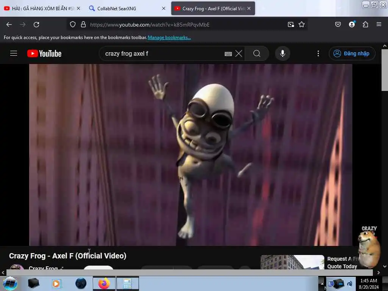Click the video title Crazy Frog - Axel F
The height and width of the screenshot is (291, 388).
coord(67,256)
